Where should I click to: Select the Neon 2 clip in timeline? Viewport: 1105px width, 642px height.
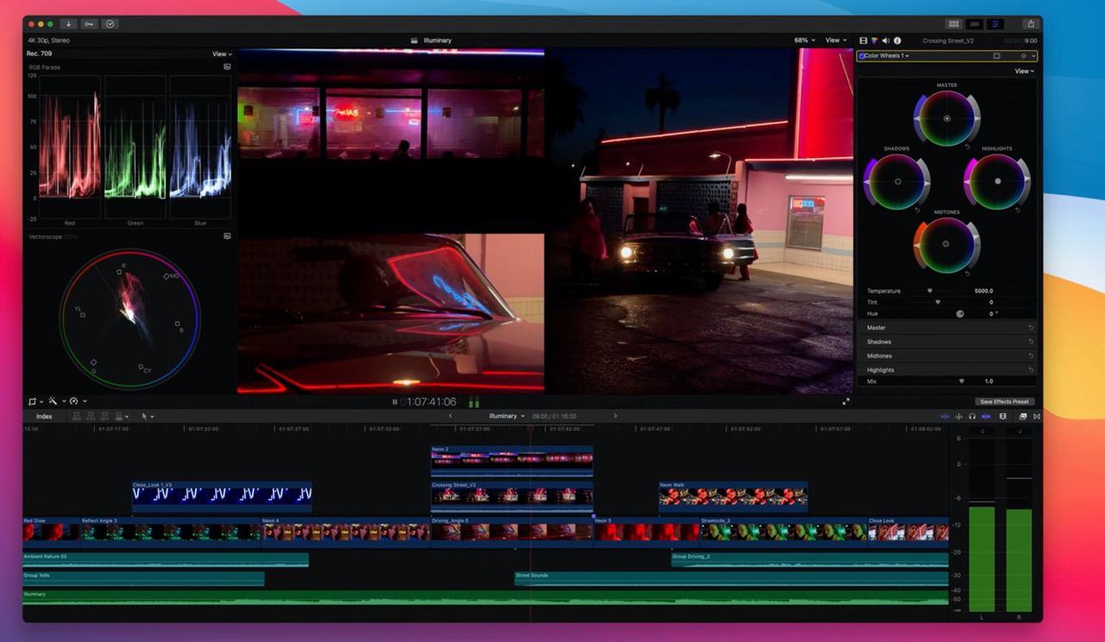(512, 461)
